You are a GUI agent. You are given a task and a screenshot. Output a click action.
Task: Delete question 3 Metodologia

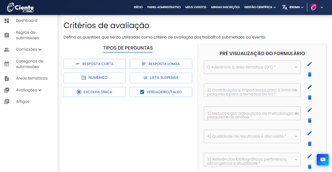point(309,121)
